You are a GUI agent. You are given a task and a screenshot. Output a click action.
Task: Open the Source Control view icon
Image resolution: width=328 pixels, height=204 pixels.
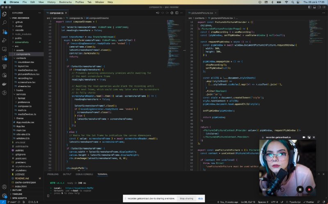pos(4,31)
